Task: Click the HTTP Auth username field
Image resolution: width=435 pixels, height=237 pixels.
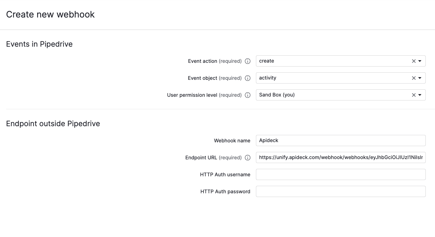Action: pos(341,174)
